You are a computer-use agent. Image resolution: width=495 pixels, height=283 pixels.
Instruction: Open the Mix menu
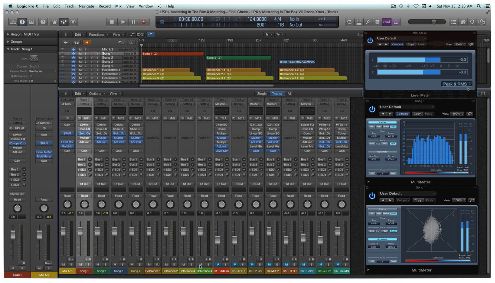coord(118,6)
